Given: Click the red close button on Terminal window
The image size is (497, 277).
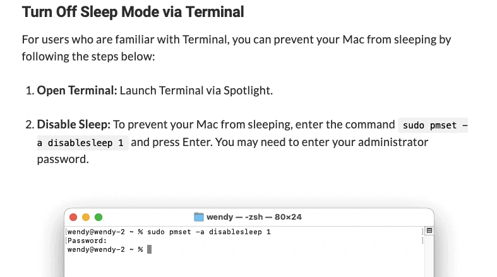Looking at the screenshot, I should [x=73, y=217].
